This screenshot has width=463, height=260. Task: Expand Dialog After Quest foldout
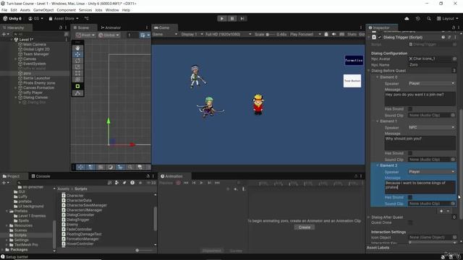tap(369, 217)
